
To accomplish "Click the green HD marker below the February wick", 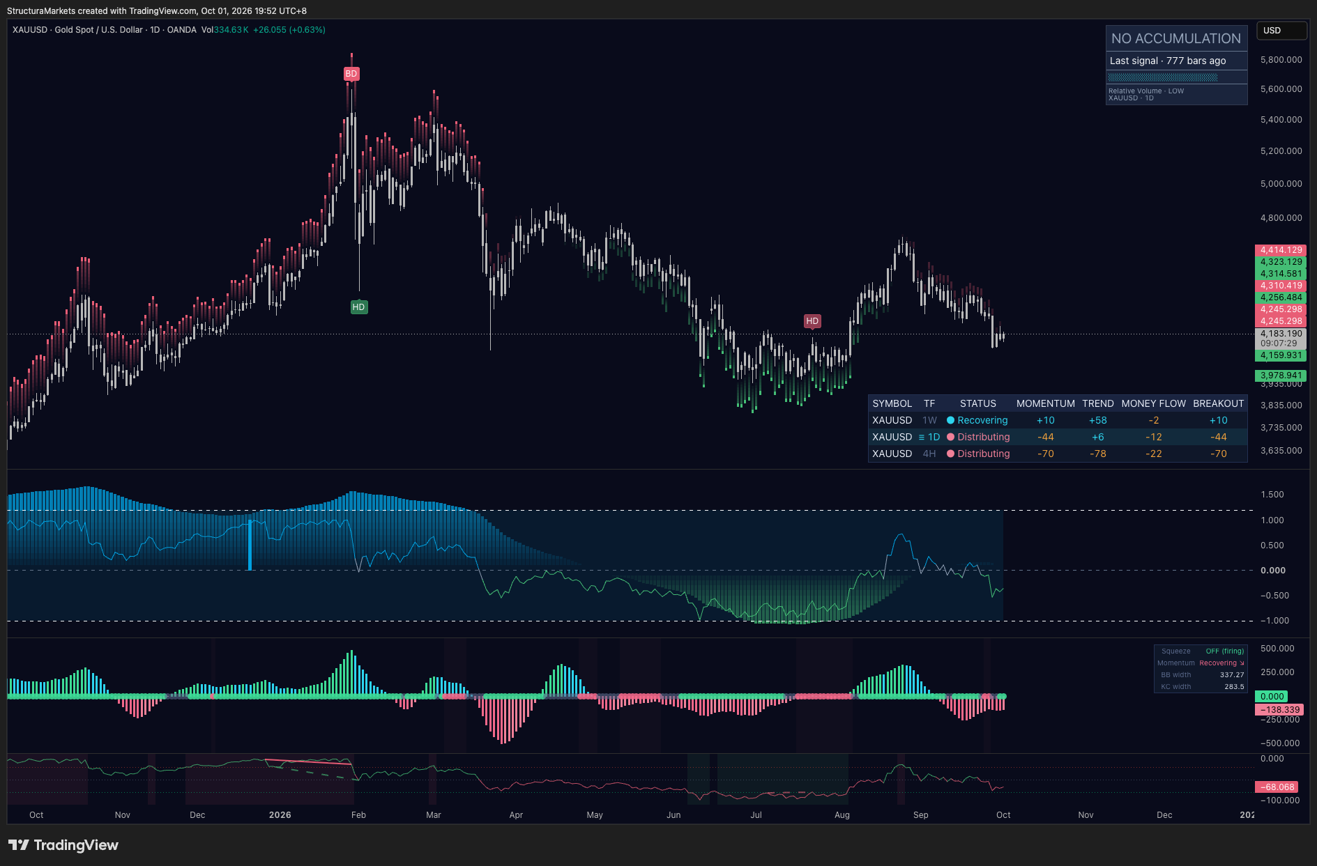I will (x=358, y=307).
